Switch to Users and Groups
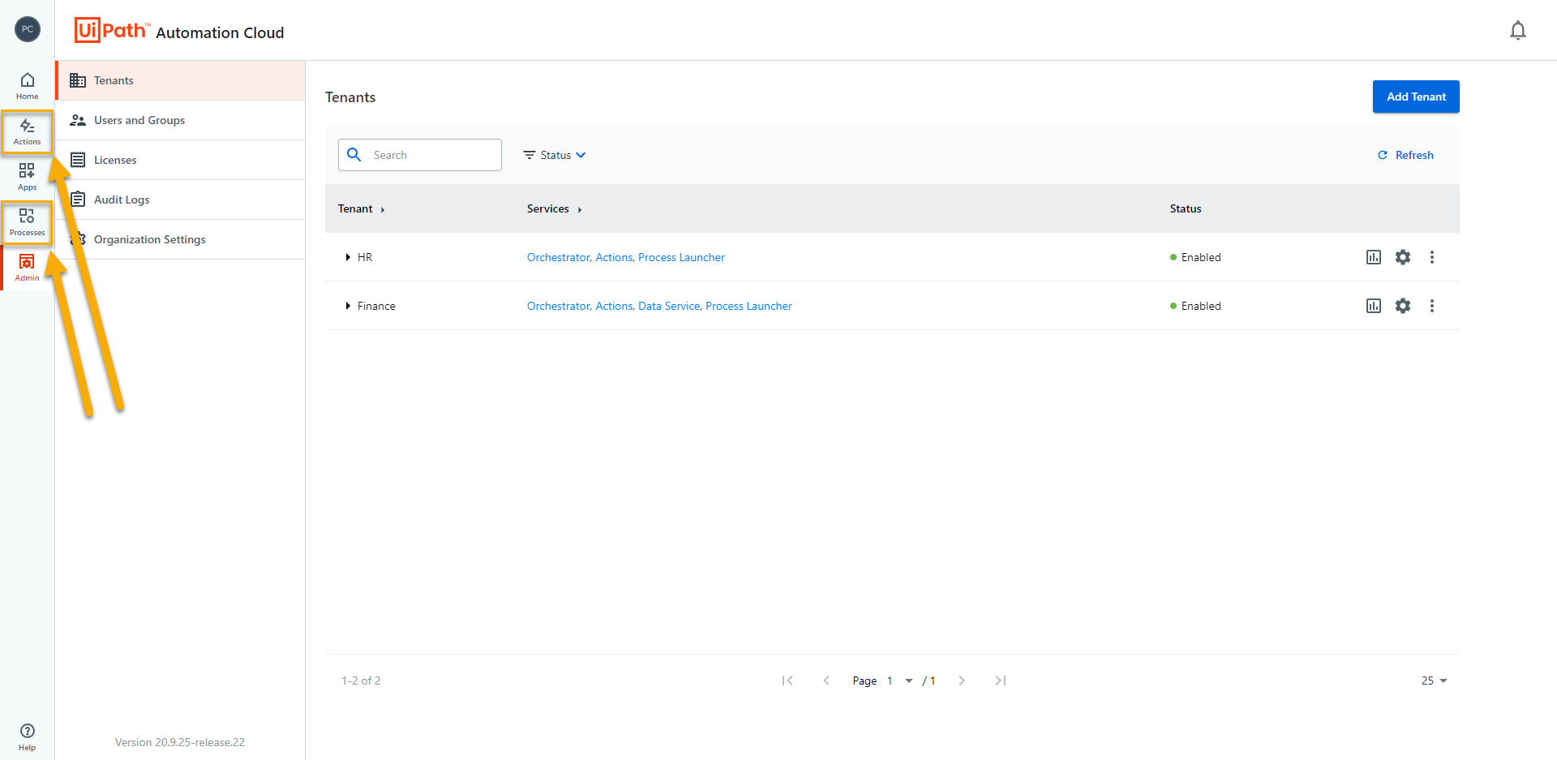Viewport: 1557px width, 760px height. point(139,120)
